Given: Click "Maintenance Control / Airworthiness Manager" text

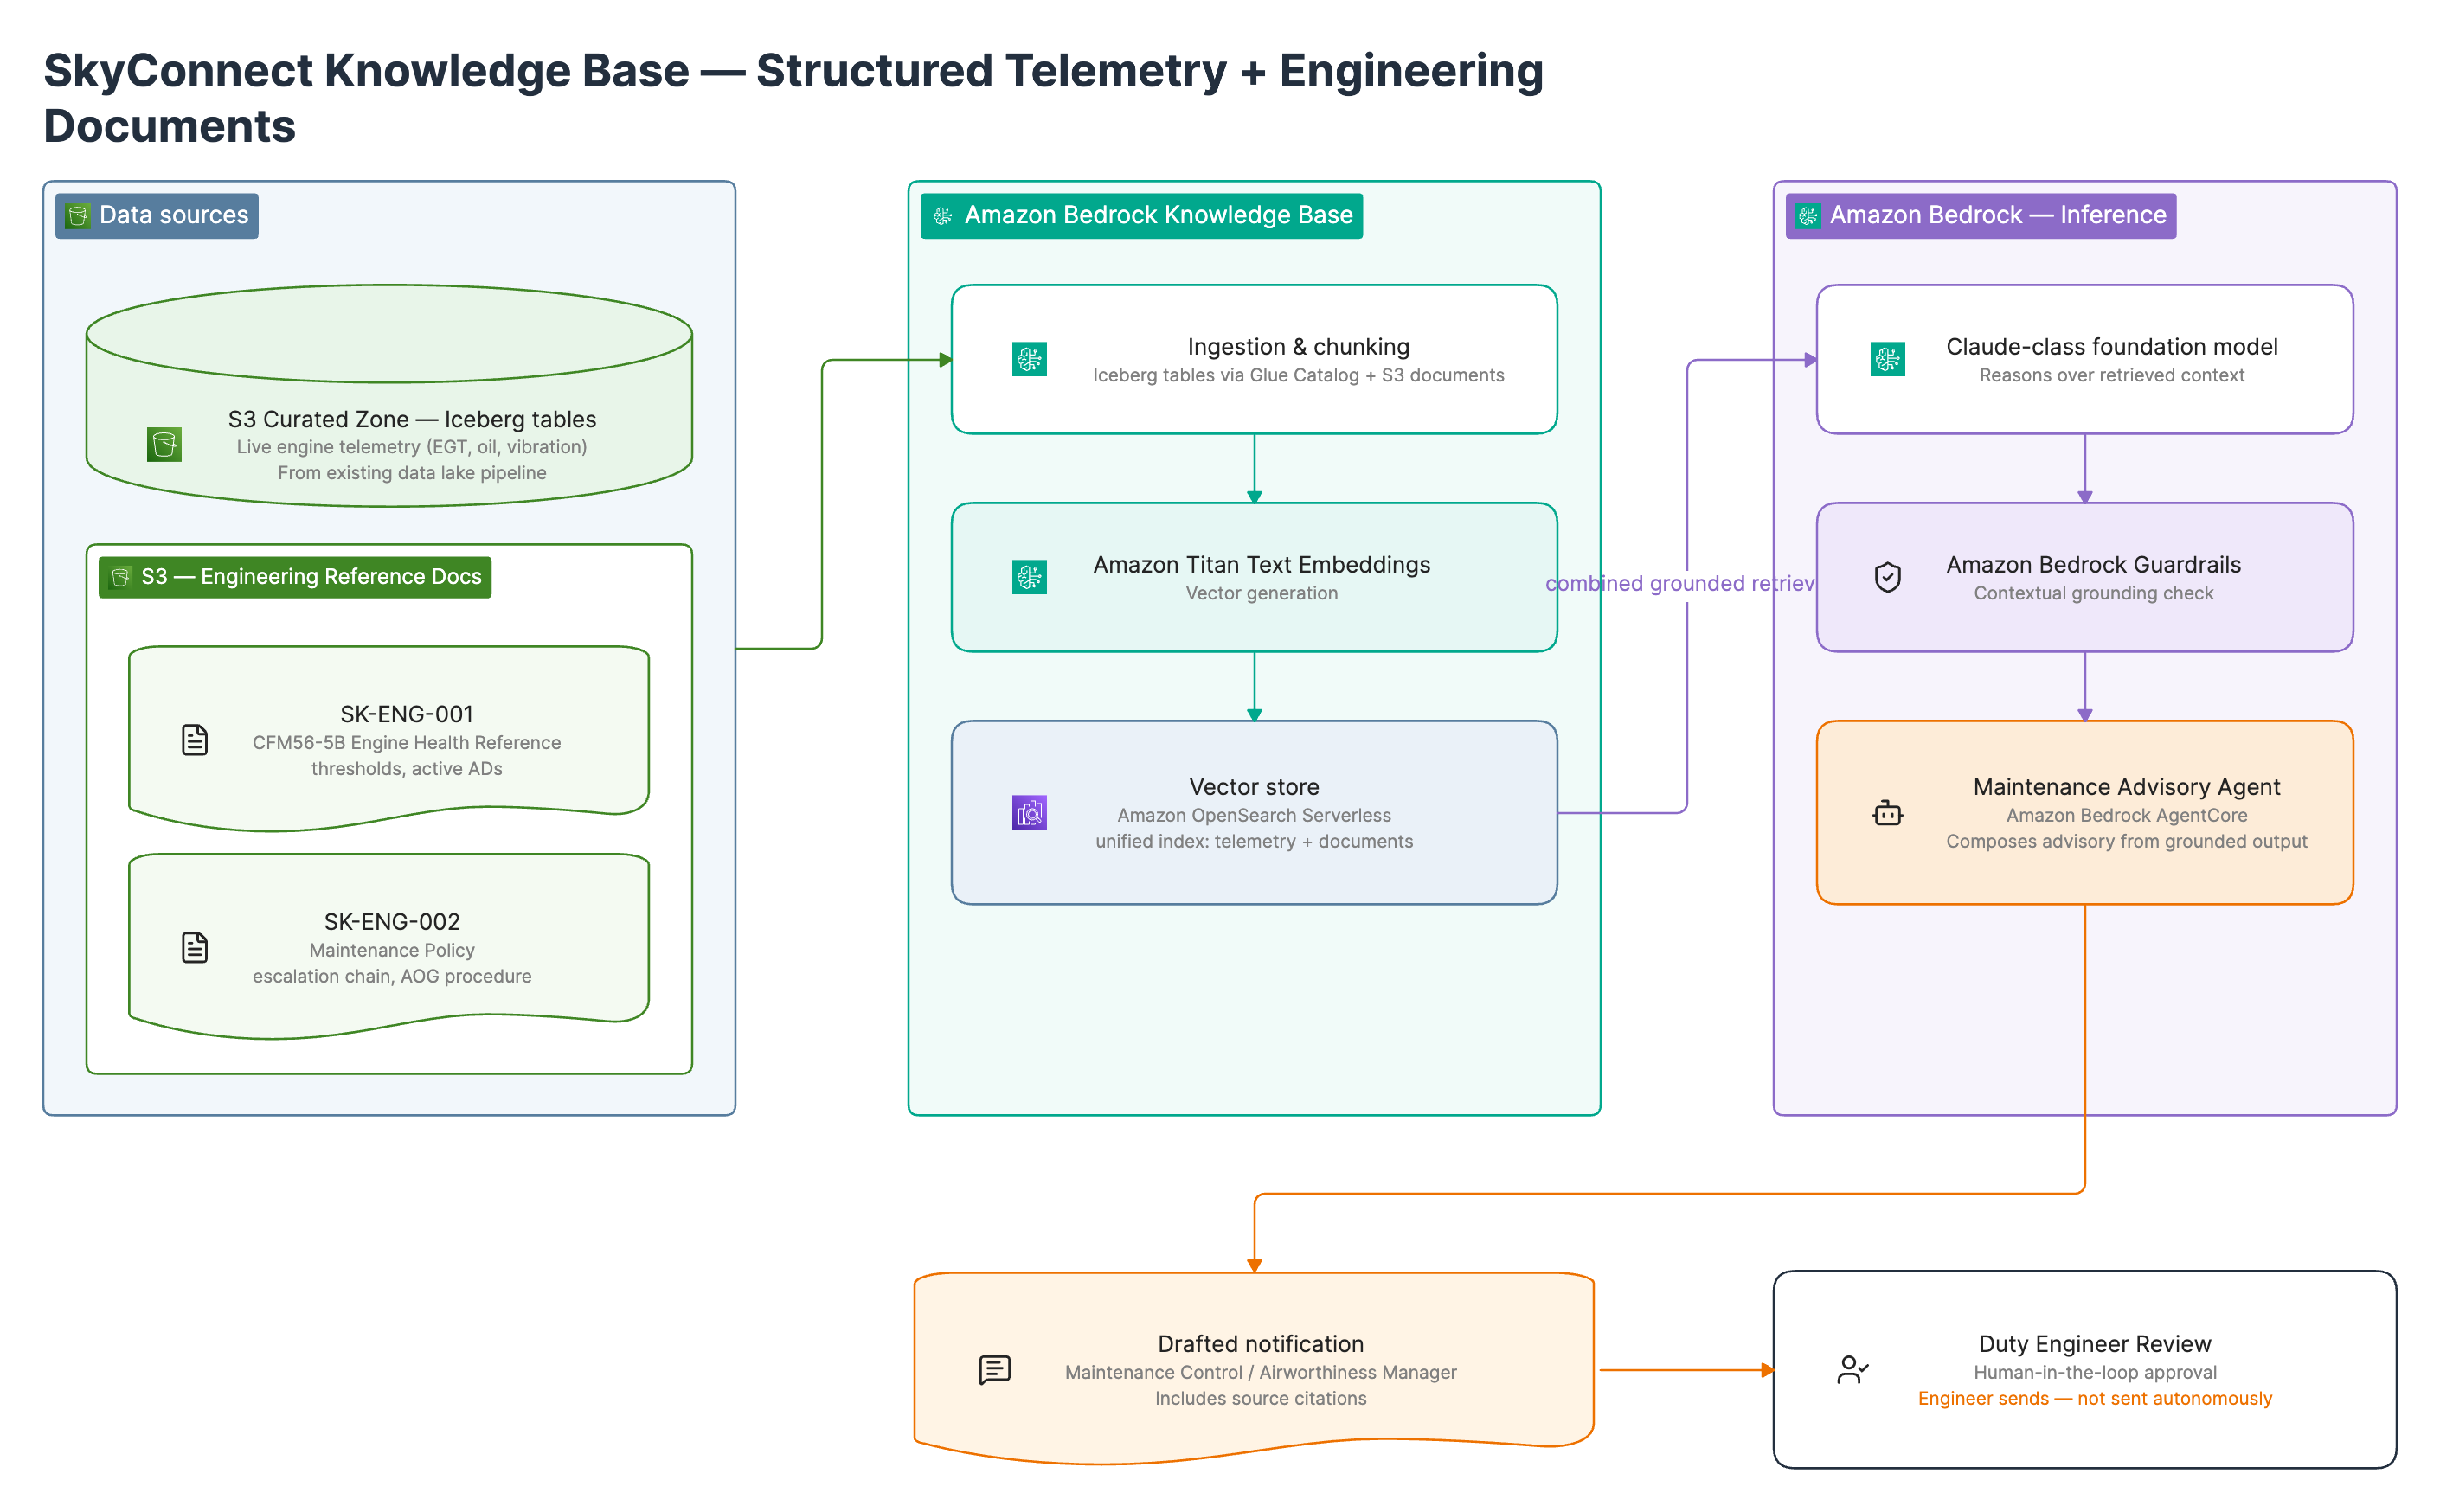Looking at the screenshot, I should [1261, 1372].
